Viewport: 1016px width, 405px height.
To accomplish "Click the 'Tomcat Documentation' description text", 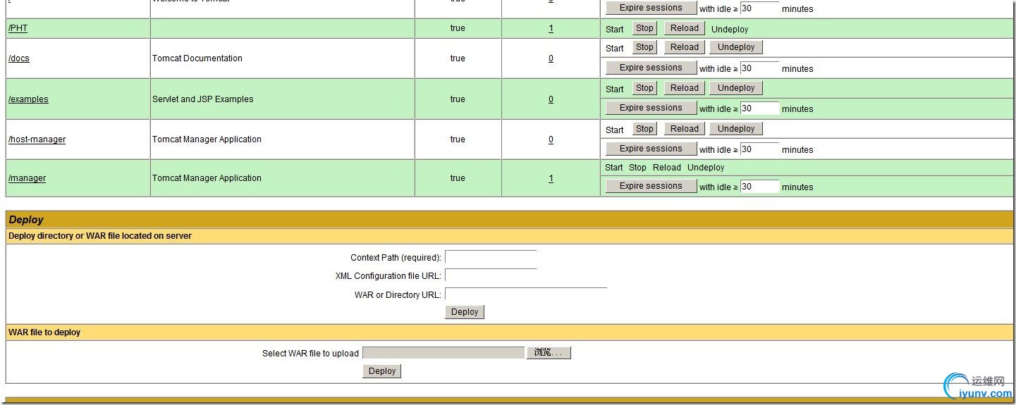I will [x=197, y=58].
